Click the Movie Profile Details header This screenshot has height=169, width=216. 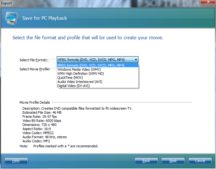[35, 102]
